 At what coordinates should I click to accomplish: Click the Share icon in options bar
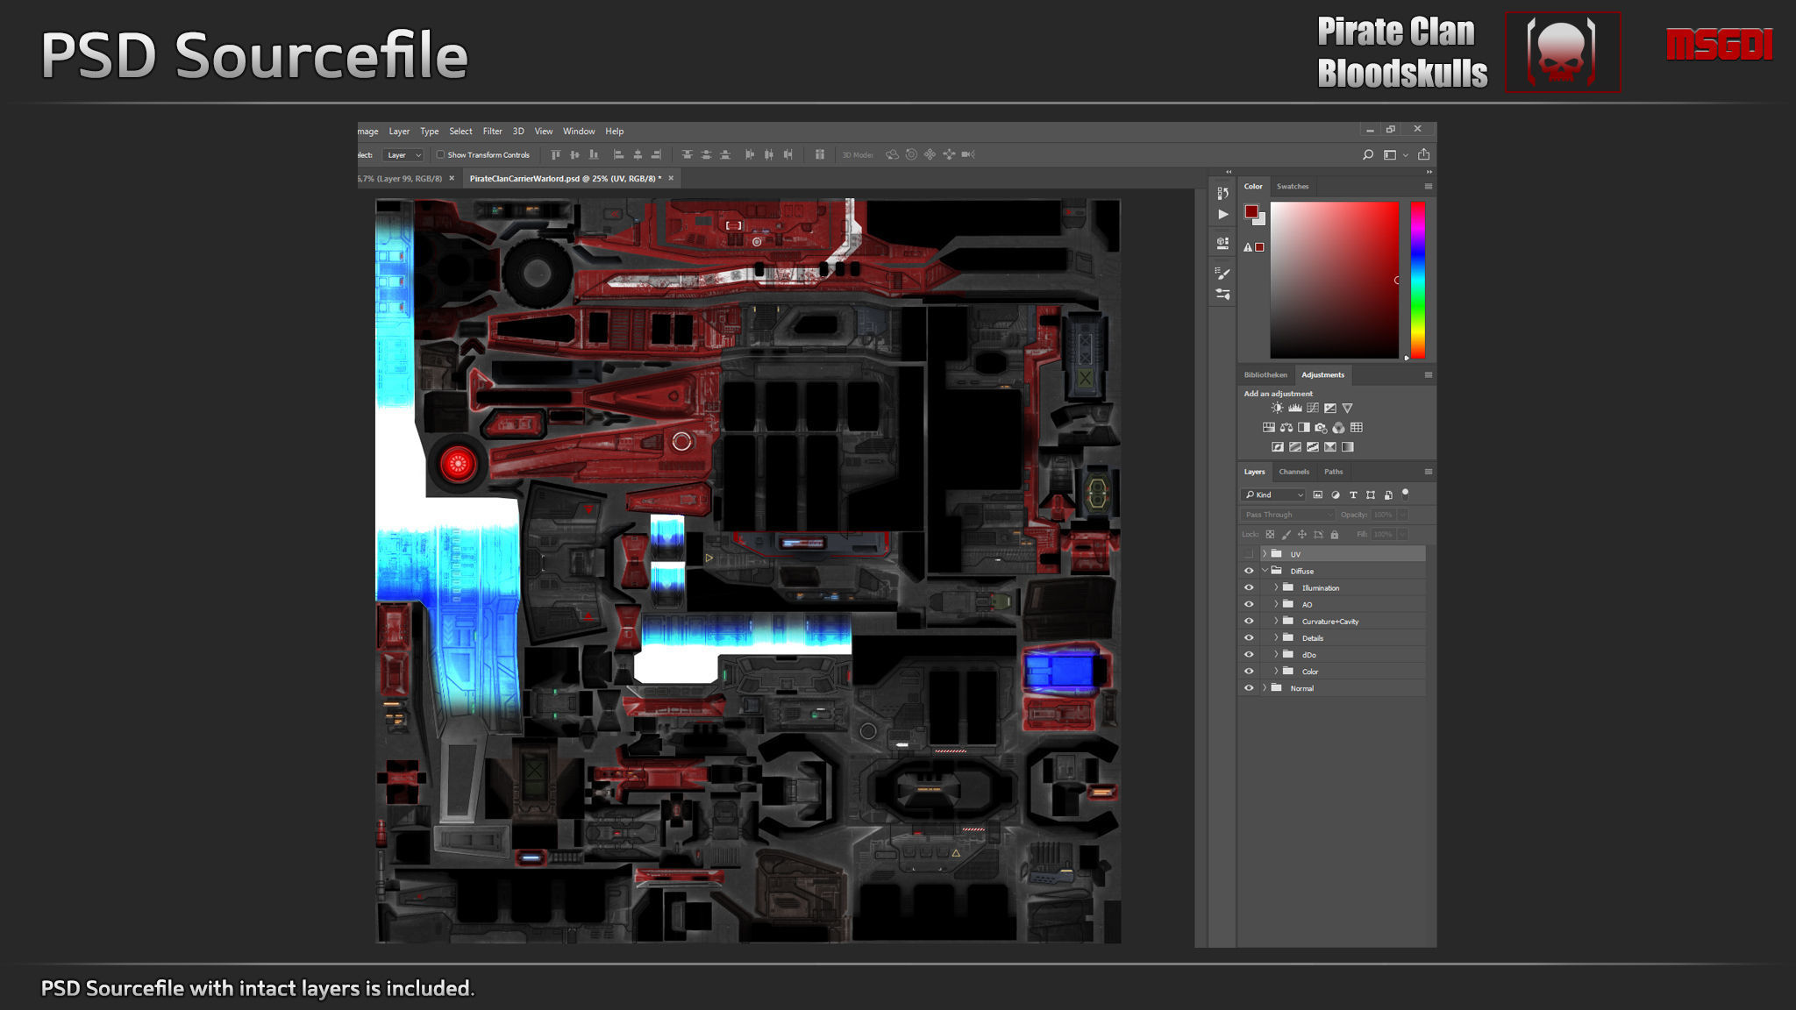tap(1423, 154)
